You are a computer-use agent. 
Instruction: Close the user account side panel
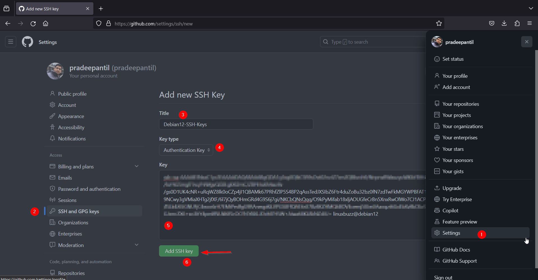pos(527,42)
